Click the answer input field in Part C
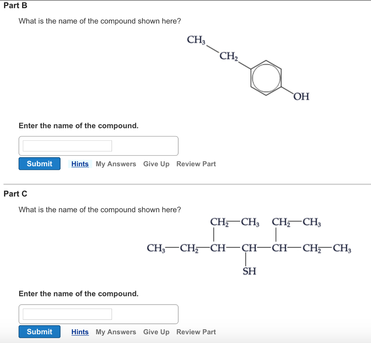Image resolution: width=371 pixels, height=343 pixels. pyautogui.click(x=67, y=314)
